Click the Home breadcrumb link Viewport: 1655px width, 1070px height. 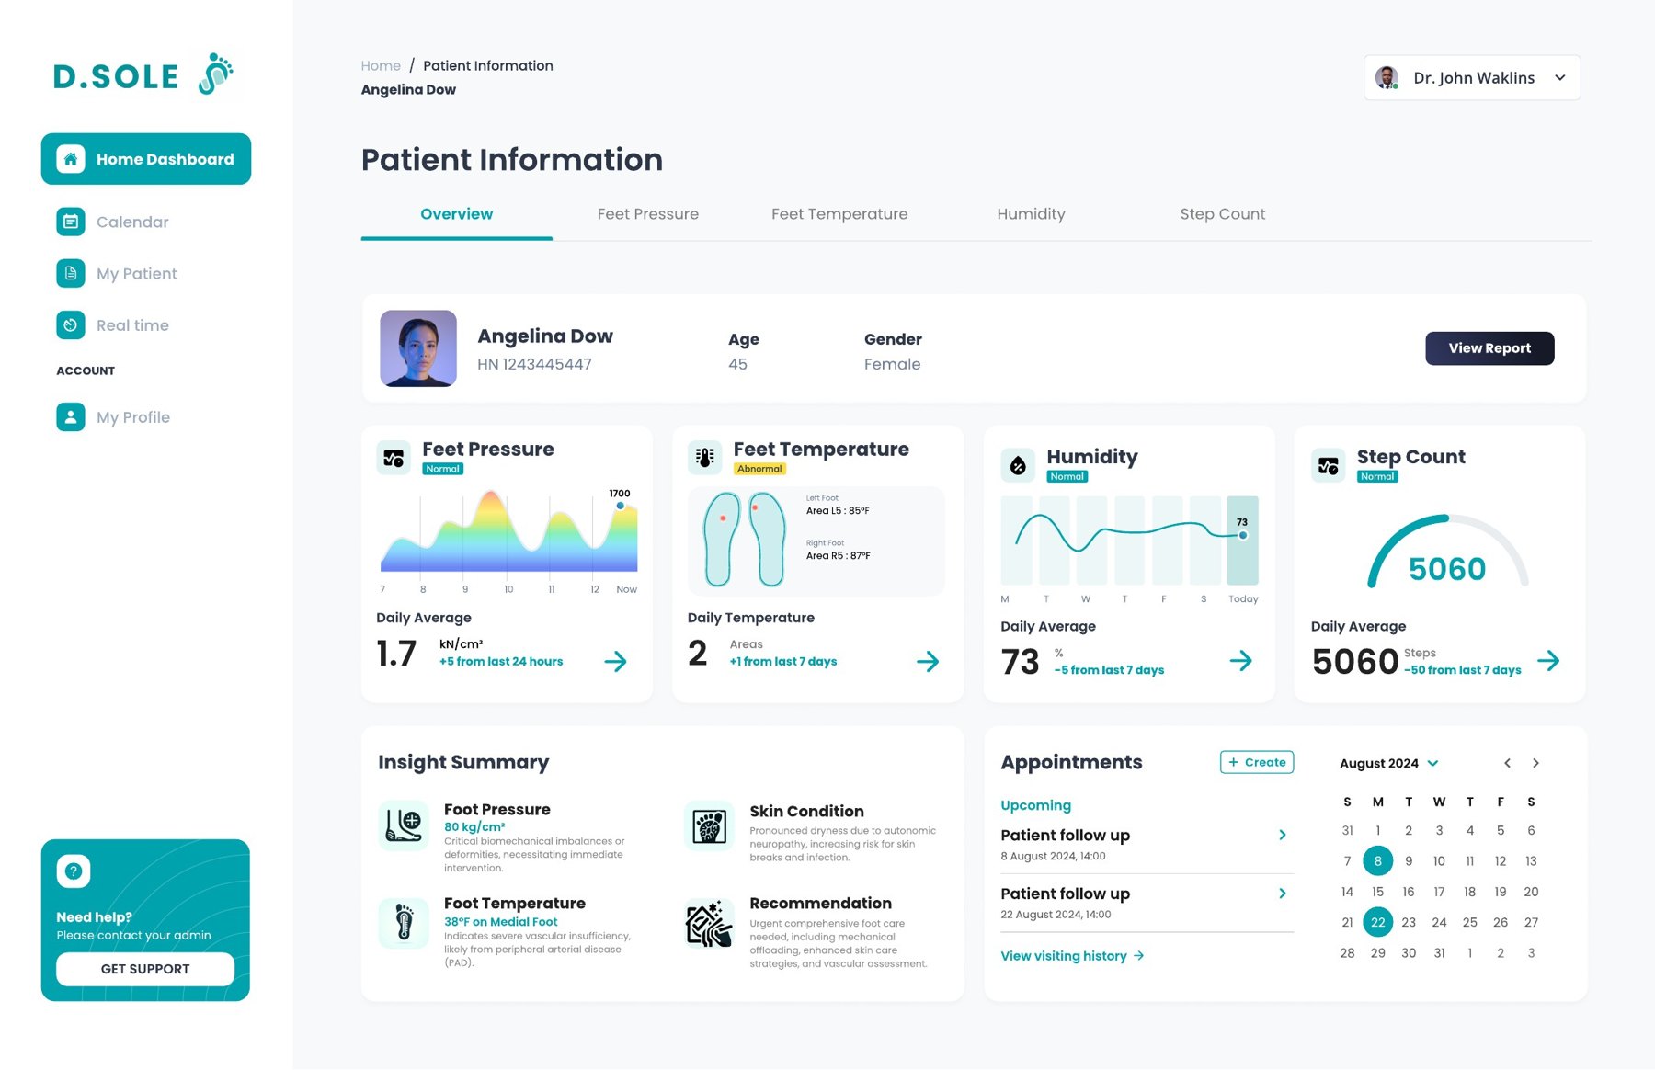381,65
